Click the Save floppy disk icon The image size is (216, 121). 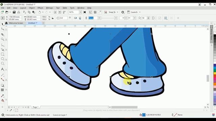[x=14, y=12]
